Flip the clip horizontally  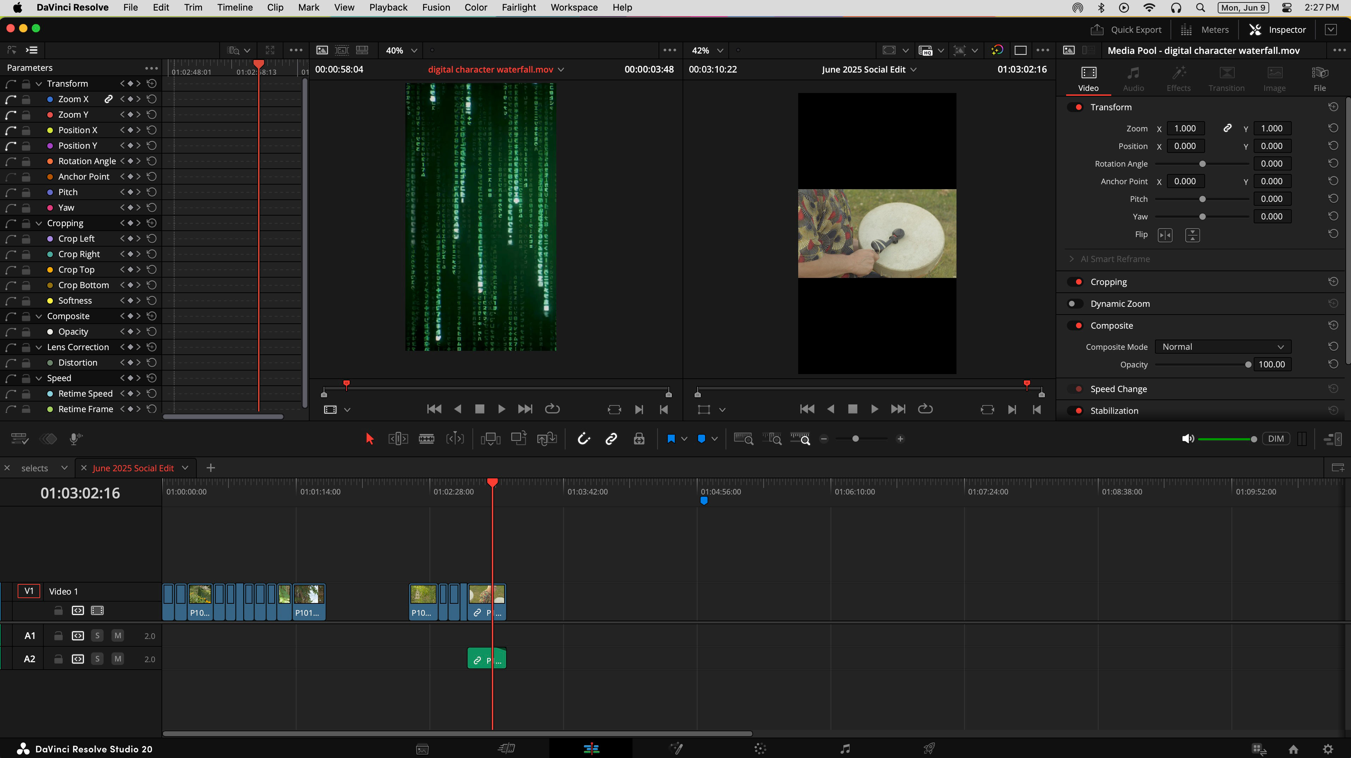pyautogui.click(x=1165, y=235)
